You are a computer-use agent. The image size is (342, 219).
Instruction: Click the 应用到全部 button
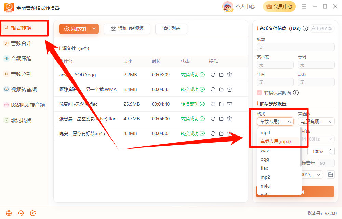tap(321, 28)
